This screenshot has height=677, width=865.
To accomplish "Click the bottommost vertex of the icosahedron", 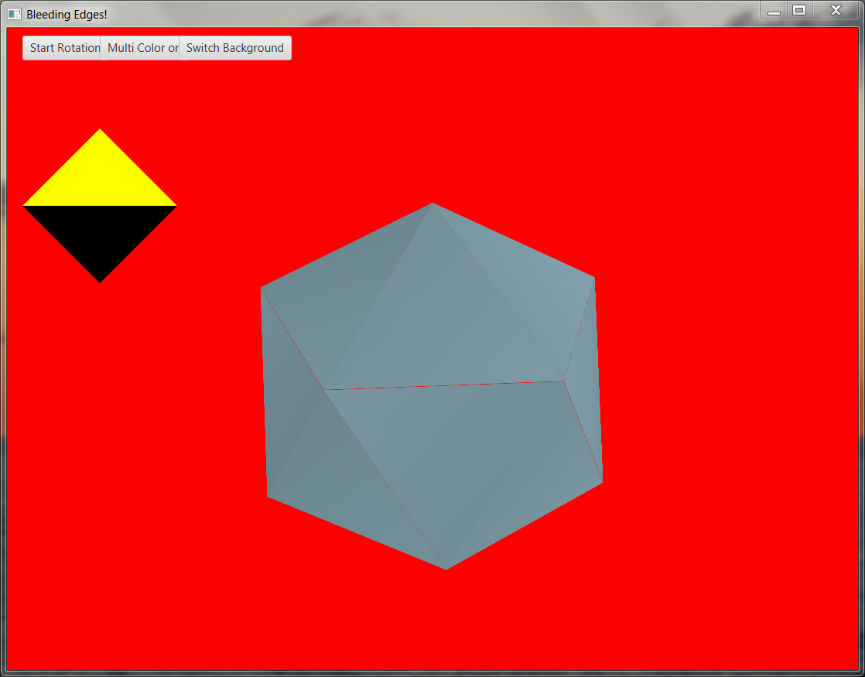I will pos(446,568).
